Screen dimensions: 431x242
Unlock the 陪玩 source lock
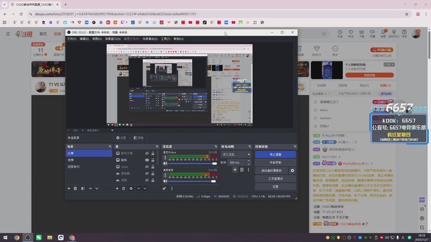coord(153,160)
